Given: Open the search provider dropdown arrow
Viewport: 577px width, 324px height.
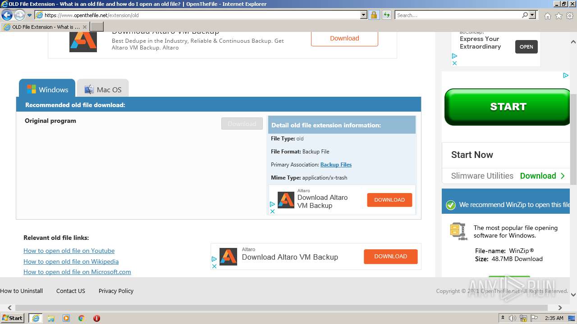Looking at the screenshot, I should click(532, 15).
